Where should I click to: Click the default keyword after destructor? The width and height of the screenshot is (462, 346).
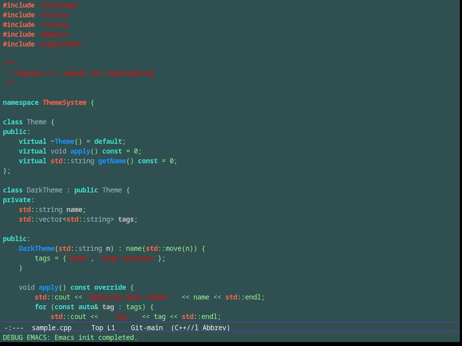click(108, 141)
